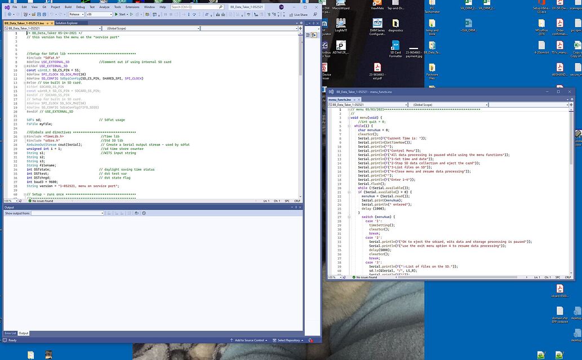
Task: Click the Navigate Backward arrow icon
Action: click(10, 14)
